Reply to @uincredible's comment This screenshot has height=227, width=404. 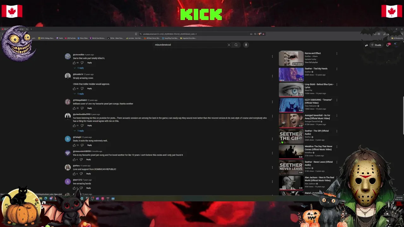(x=90, y=63)
